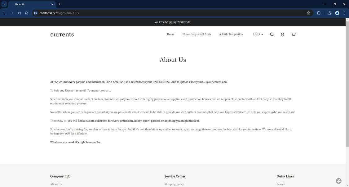This screenshot has height=187, width=349.
Task: Open the site search icon
Action: click(x=272, y=34)
